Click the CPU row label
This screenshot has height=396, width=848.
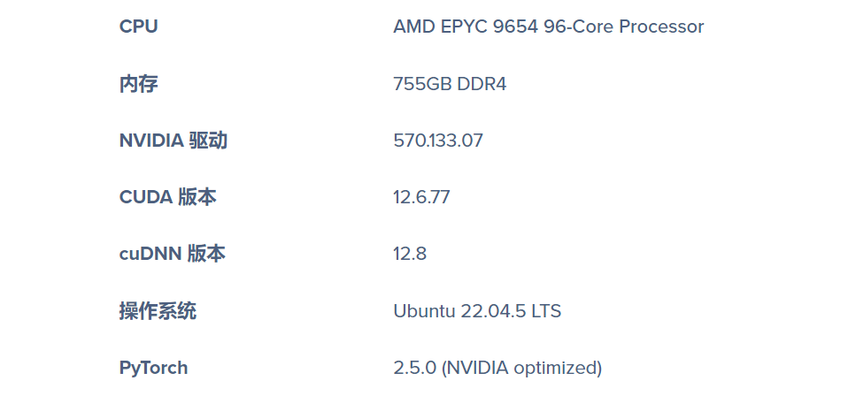coord(138,27)
